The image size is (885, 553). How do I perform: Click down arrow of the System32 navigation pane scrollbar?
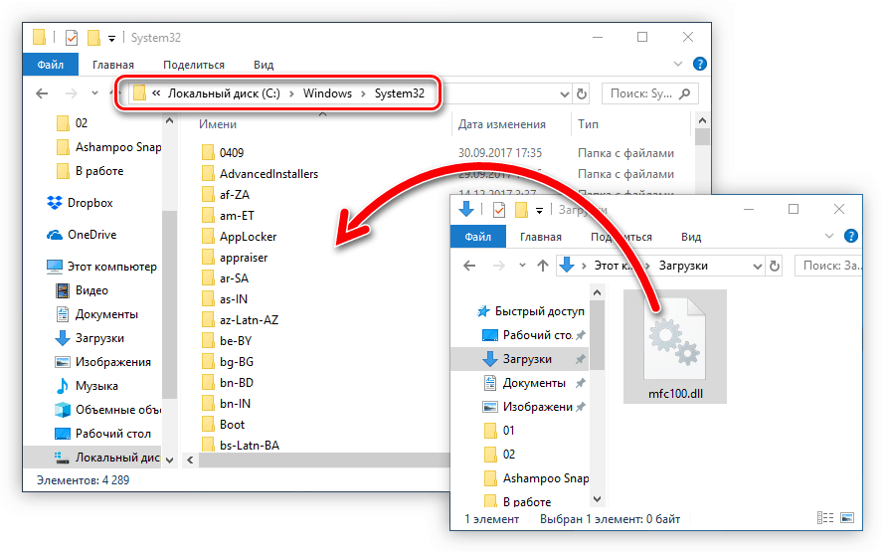tap(169, 460)
